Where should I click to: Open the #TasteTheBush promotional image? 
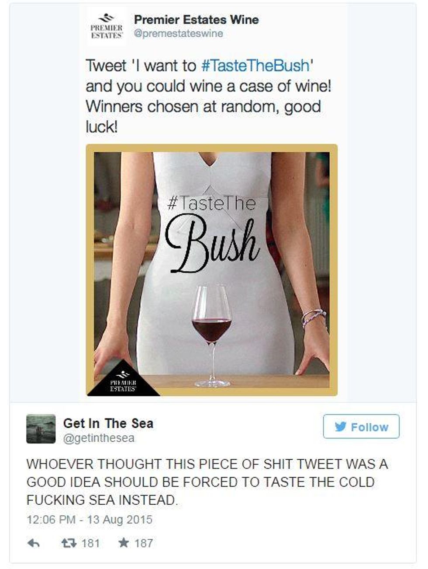click(212, 270)
